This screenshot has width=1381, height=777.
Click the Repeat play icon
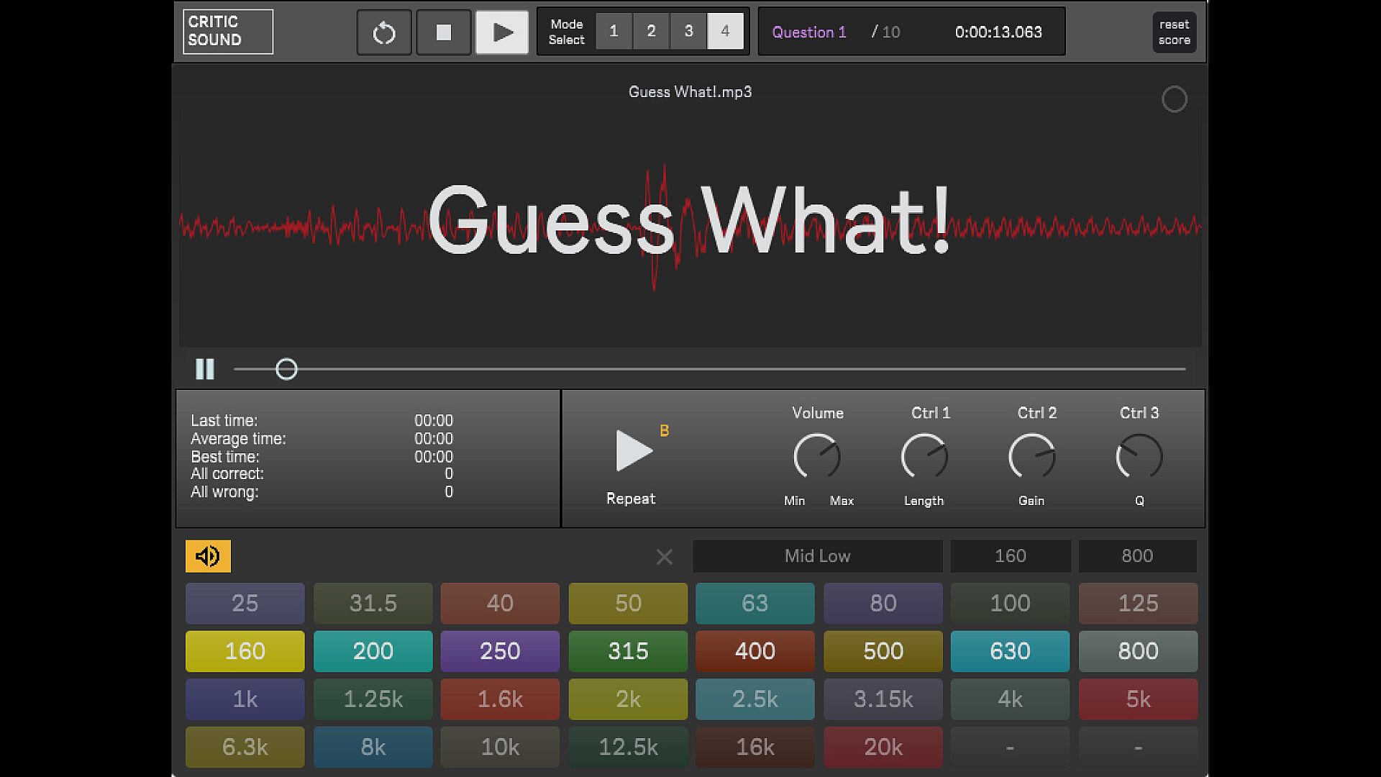coord(634,452)
